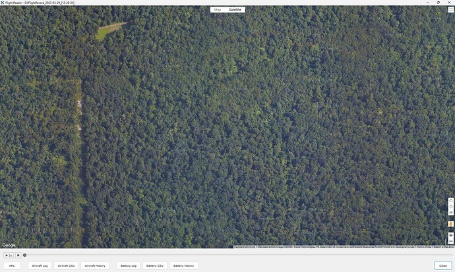Click the Battery CSV button
Viewport: 455px width, 272px height.
pyautogui.click(x=155, y=265)
